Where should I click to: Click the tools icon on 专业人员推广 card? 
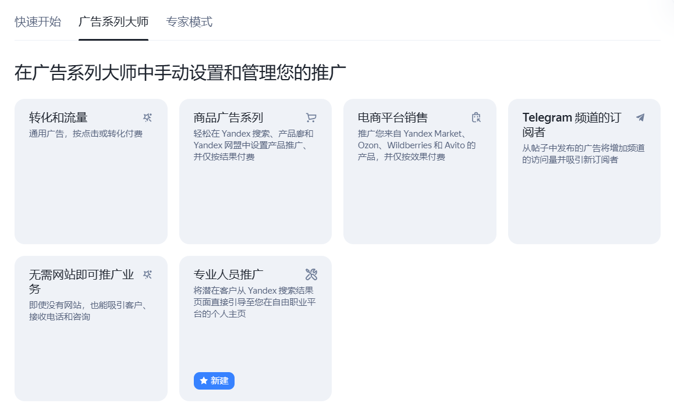click(x=311, y=274)
